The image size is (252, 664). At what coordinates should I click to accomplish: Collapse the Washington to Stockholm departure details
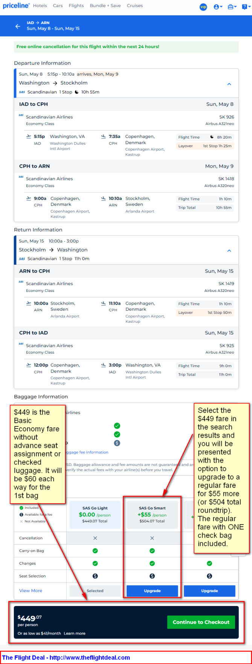pos(229,84)
